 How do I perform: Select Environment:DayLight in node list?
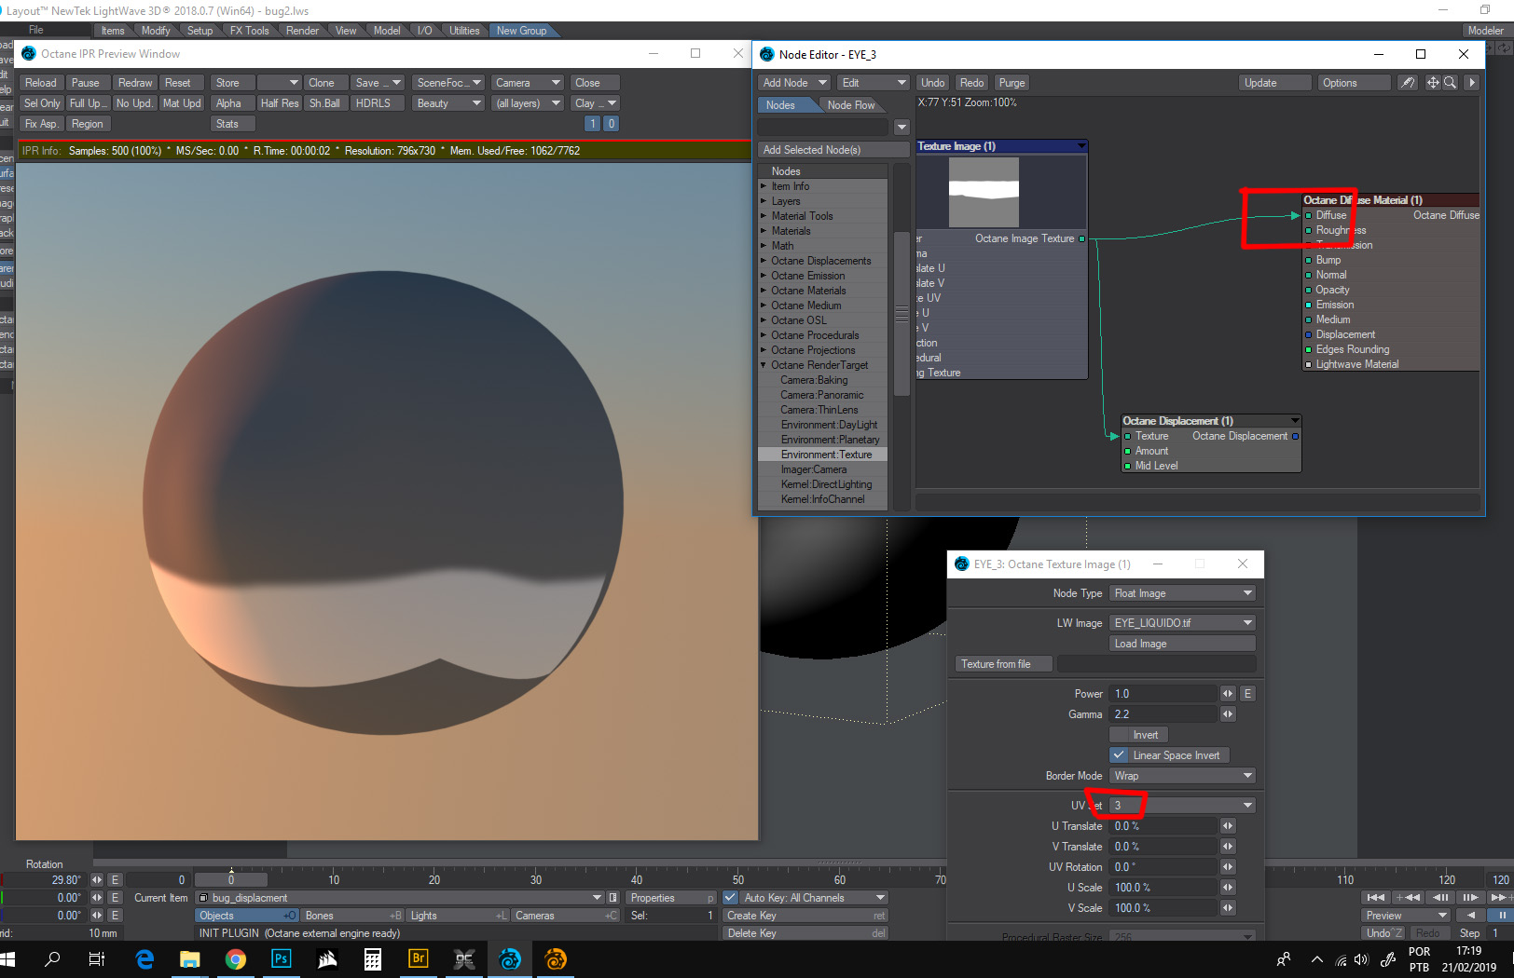click(x=829, y=425)
